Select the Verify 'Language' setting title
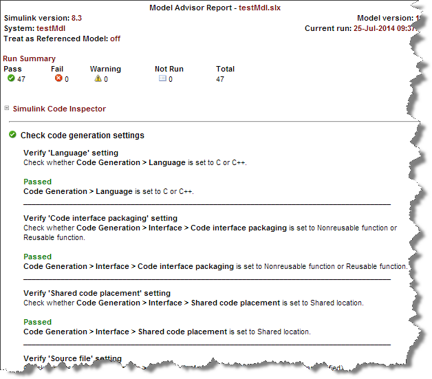The width and height of the screenshot is (432, 379). [71, 153]
